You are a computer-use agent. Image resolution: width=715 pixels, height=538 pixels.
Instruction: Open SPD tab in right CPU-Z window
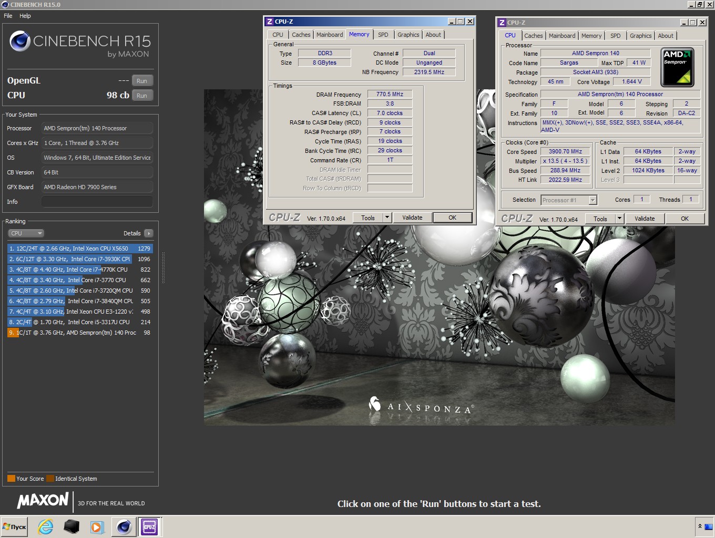tap(616, 36)
